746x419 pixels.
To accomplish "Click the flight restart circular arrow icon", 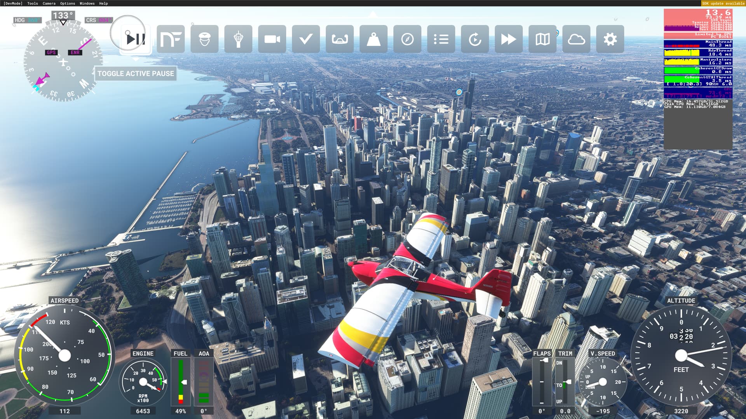I will coord(475,39).
